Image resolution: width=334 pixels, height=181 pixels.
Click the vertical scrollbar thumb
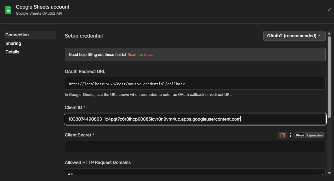tap(329, 76)
